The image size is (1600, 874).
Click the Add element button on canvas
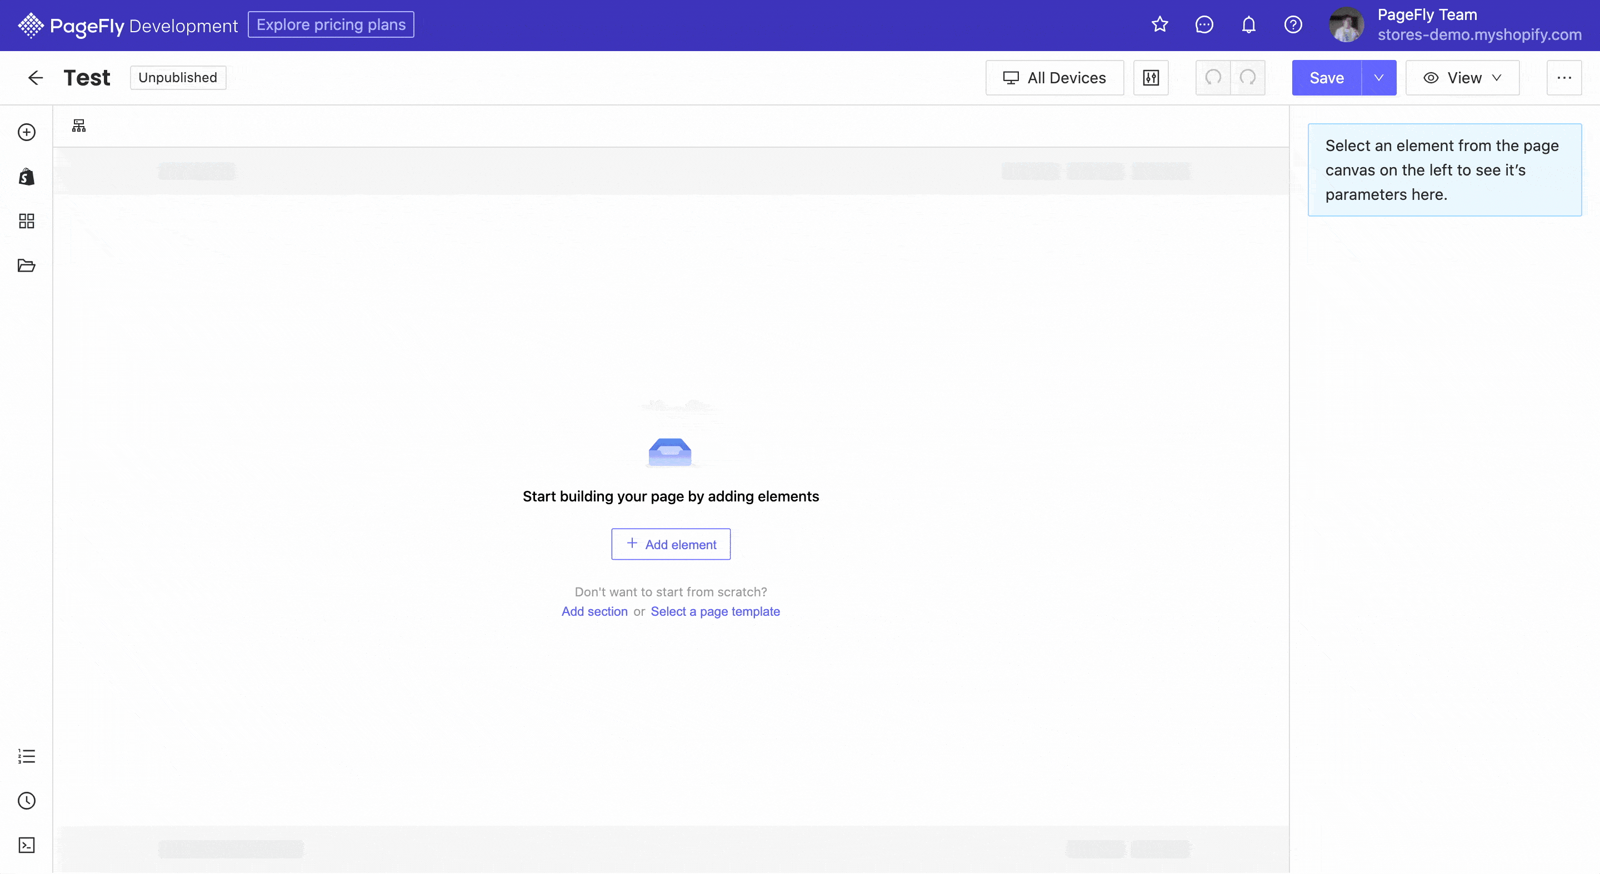(x=671, y=544)
